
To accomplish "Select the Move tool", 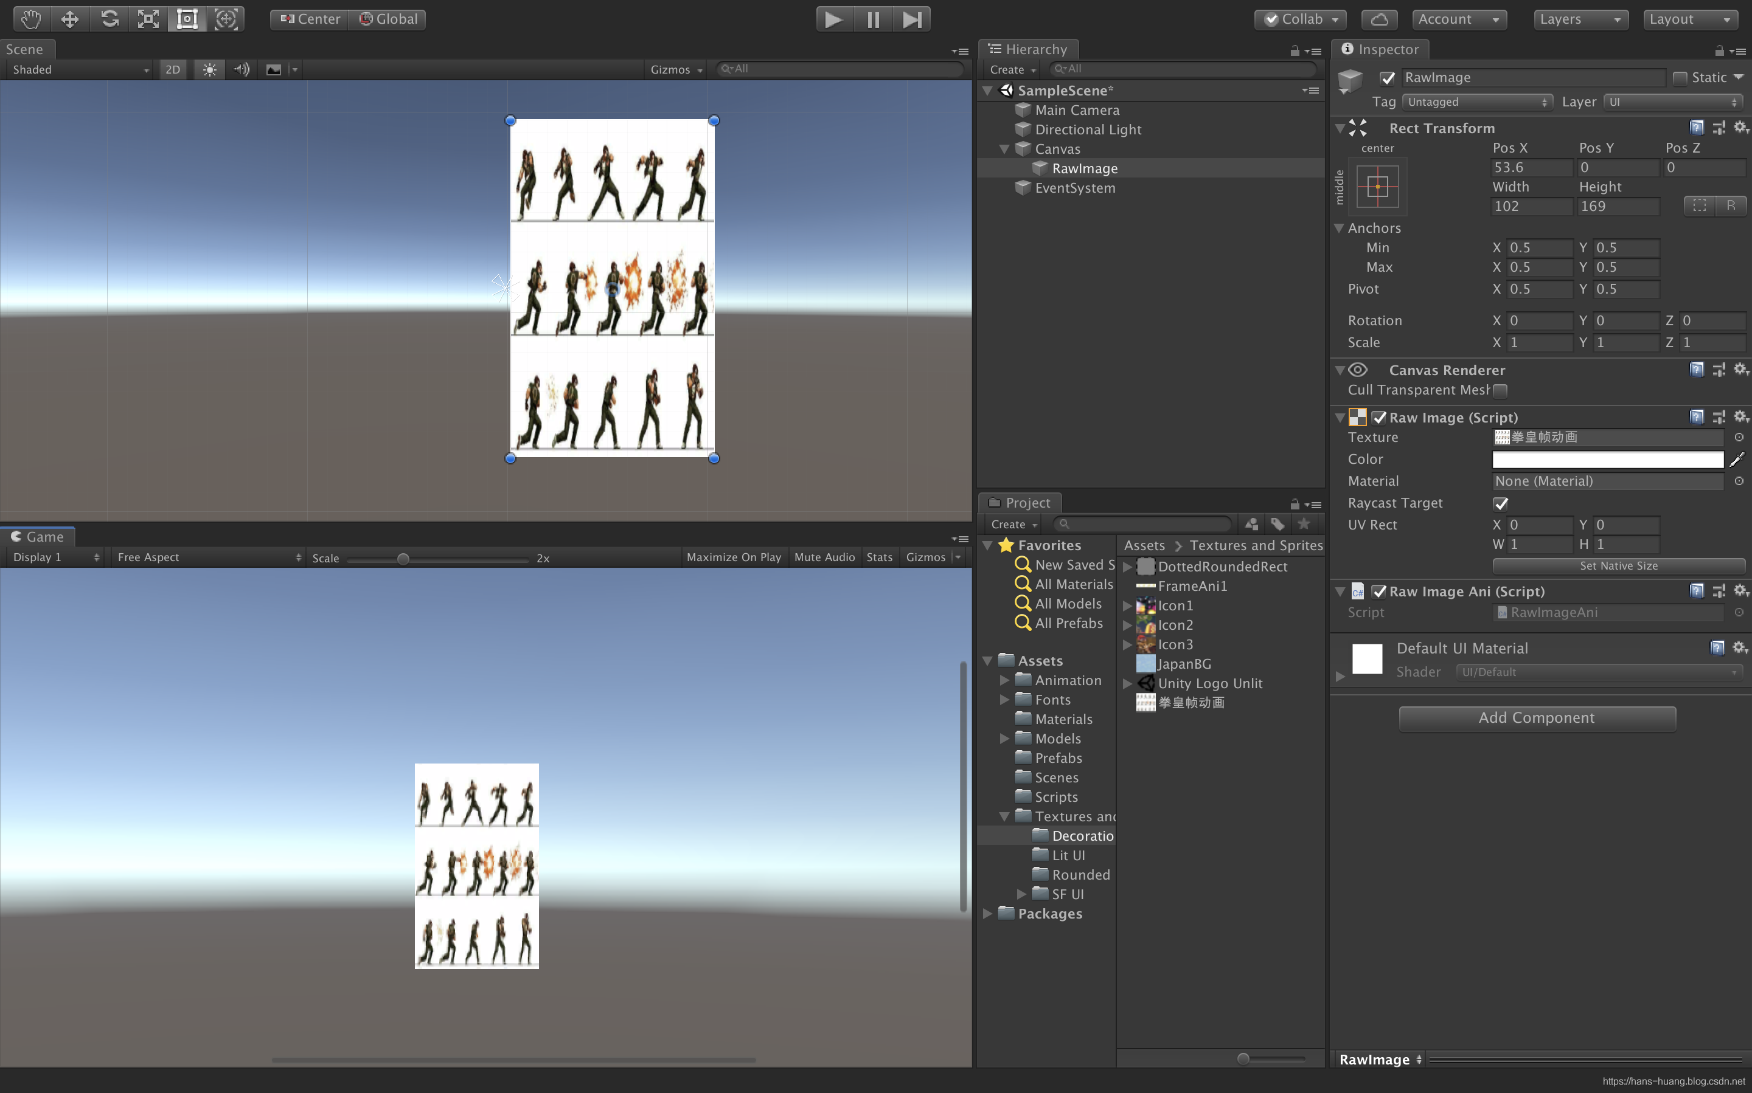I will [x=70, y=19].
